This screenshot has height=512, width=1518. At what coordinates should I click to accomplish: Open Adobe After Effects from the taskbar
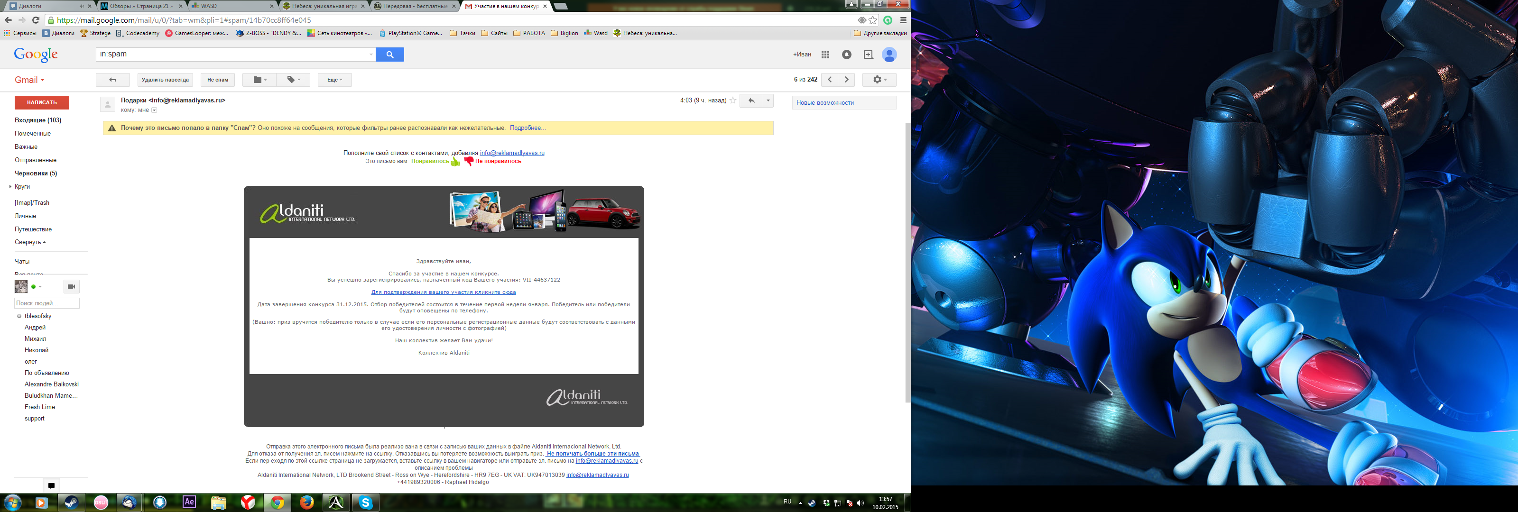(189, 503)
